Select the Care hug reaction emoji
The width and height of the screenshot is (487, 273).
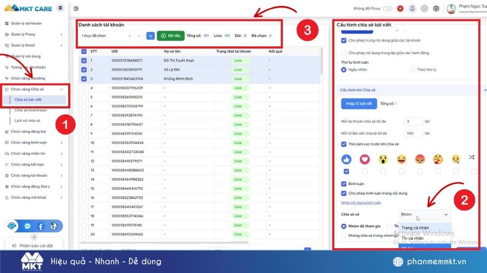[438, 159]
